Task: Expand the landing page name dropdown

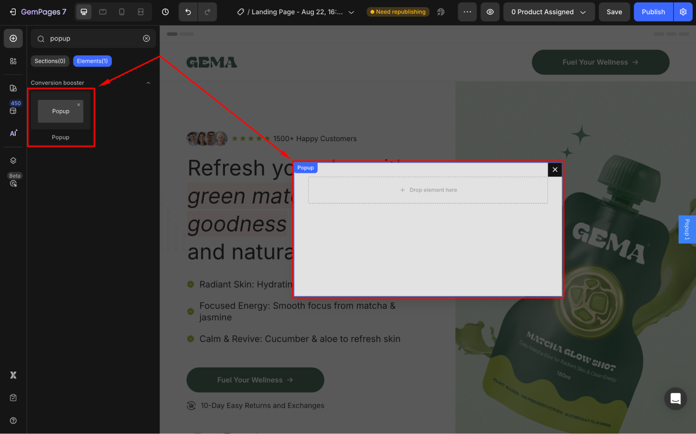Action: coord(351,12)
